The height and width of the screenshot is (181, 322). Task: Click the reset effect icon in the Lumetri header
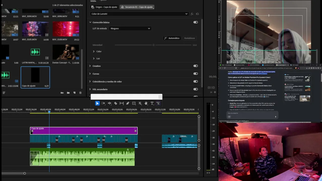pos(197,14)
